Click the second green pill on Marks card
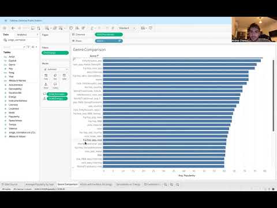This screenshot has width=277, height=208. [x=57, y=99]
